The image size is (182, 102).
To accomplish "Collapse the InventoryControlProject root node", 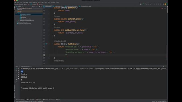I will pyautogui.click(x=16, y=8).
